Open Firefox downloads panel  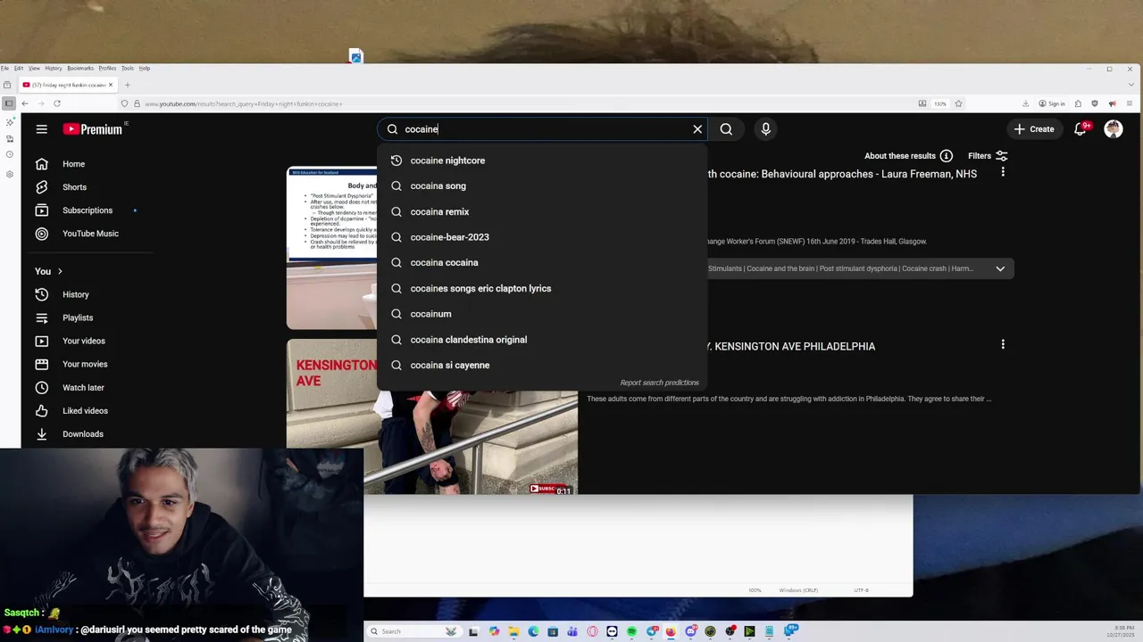pos(1026,103)
